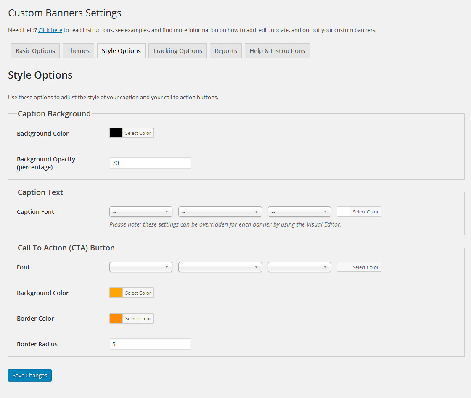Image resolution: width=471 pixels, height=398 pixels.
Task: Click the CTA Background Color orange swatch
Action: coord(116,293)
